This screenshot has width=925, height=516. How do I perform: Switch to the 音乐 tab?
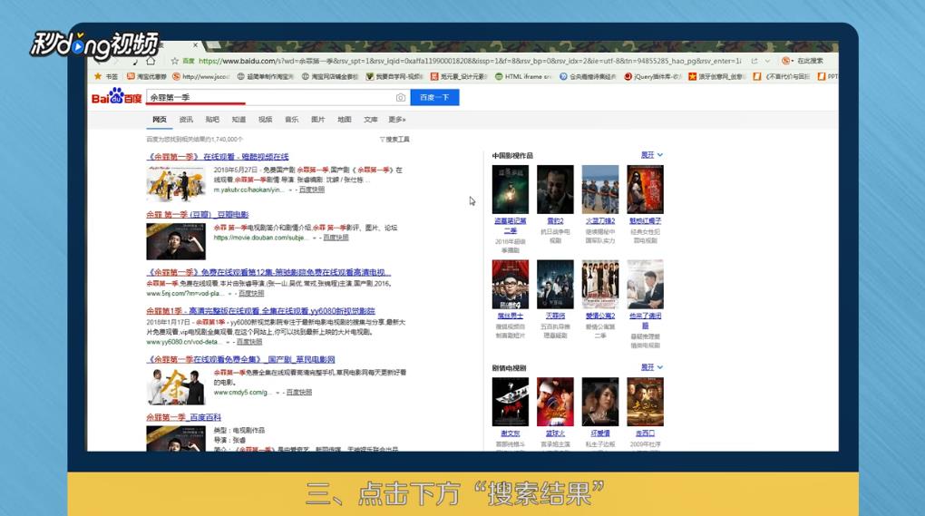click(x=291, y=119)
